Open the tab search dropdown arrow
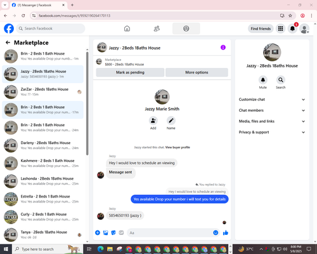The width and height of the screenshot is (317, 254). (5, 5)
